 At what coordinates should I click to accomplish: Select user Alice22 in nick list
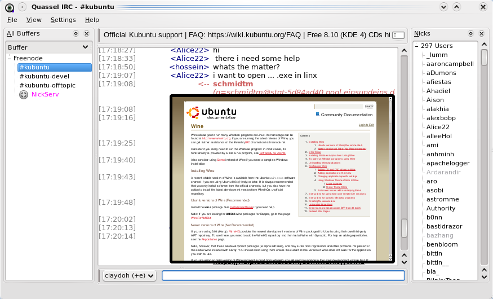tap(438, 127)
